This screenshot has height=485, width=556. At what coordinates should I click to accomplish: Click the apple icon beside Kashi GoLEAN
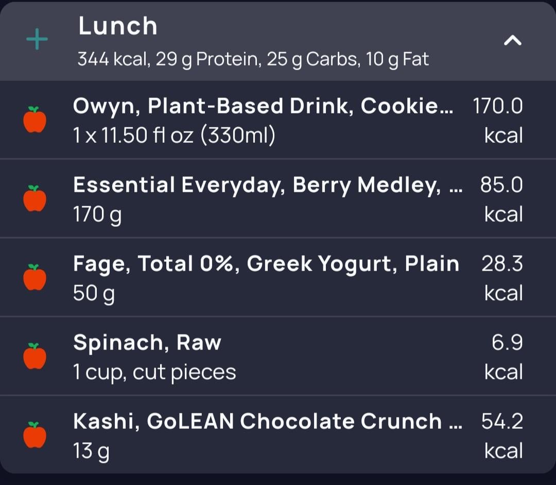click(x=35, y=435)
